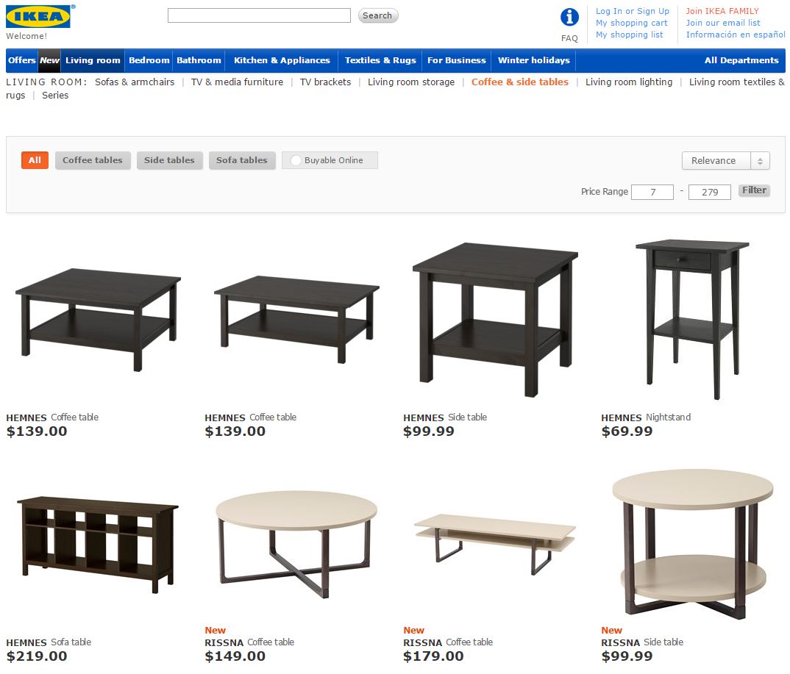Open the Living room menu tab
790x674 pixels.
pyautogui.click(x=93, y=60)
